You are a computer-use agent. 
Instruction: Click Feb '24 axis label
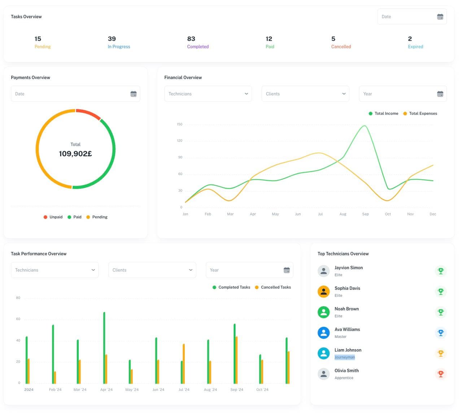click(x=55, y=390)
